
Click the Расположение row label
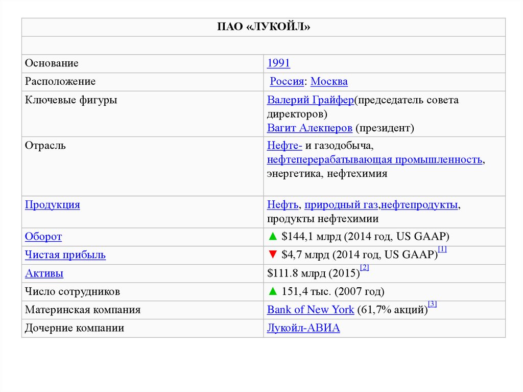tap(60, 81)
